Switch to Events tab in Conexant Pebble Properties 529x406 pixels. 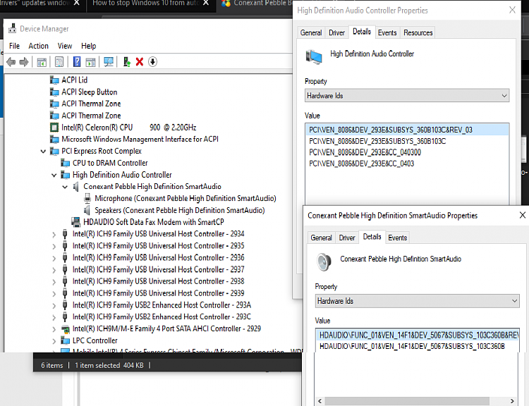(x=397, y=238)
